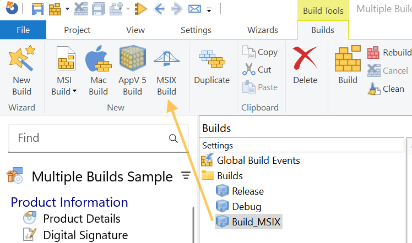The height and width of the screenshot is (243, 412).
Task: Expand the MSI Build dropdown arrow
Action: [74, 91]
